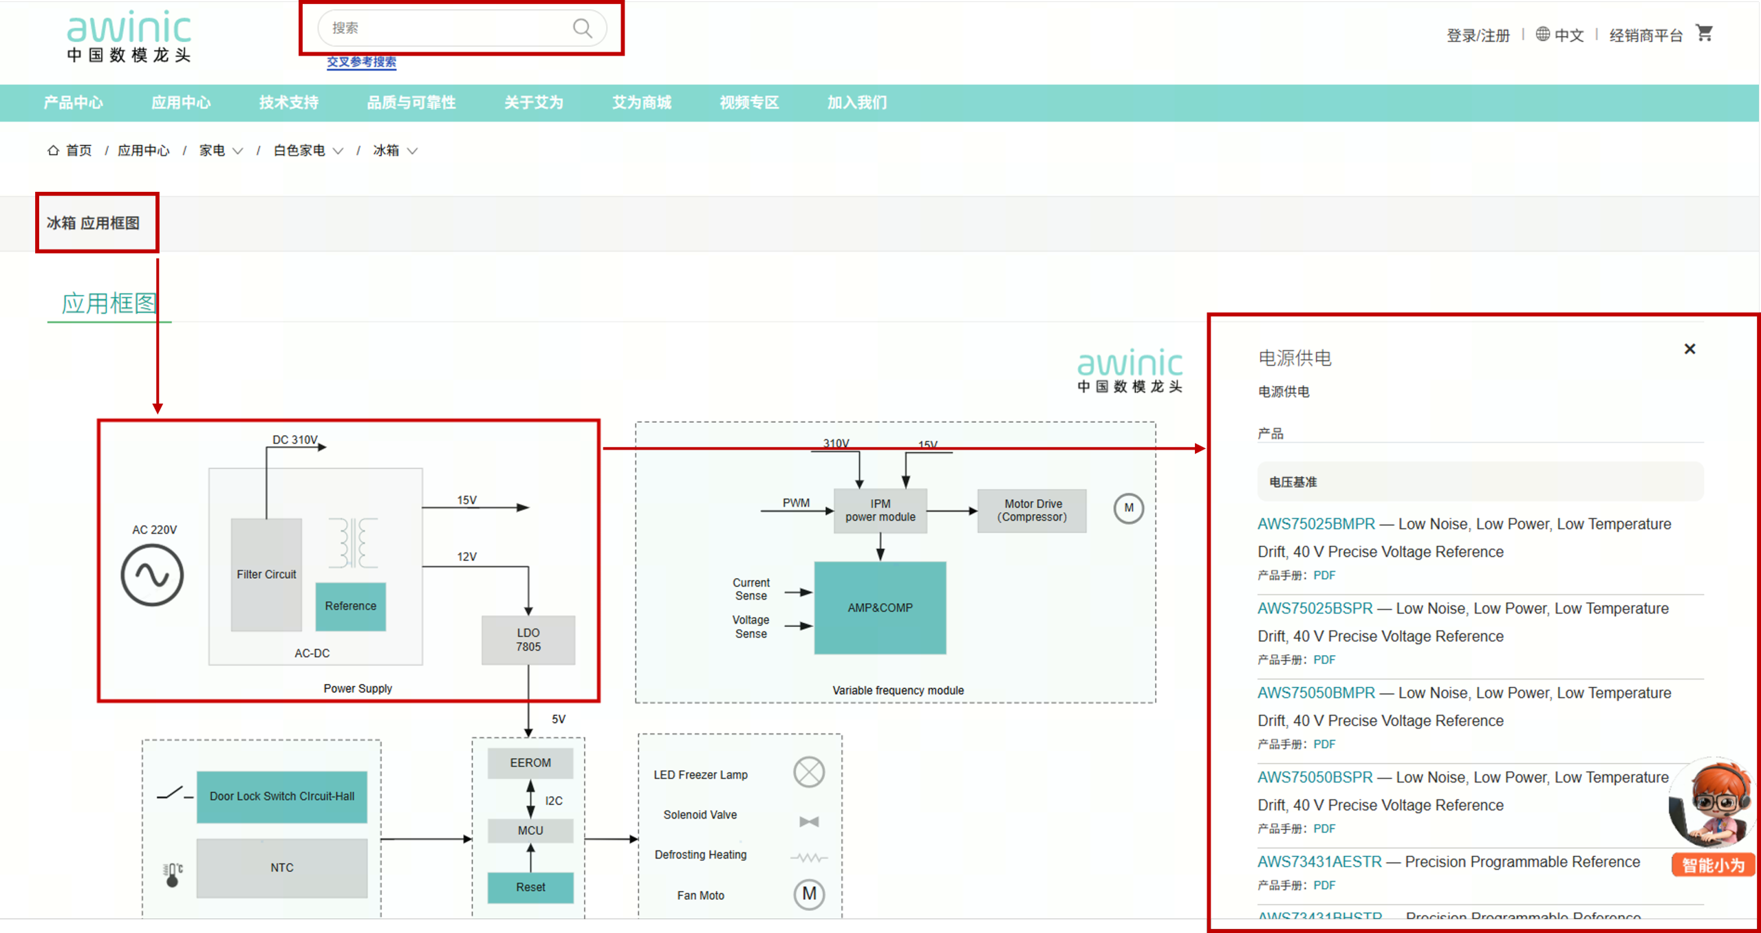Viewport: 1761px width, 933px height.
Task: Go to 应用中心 in breadcrumb
Action: tap(144, 150)
